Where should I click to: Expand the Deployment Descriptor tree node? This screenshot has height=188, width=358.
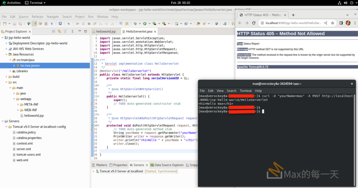click(x=6, y=44)
